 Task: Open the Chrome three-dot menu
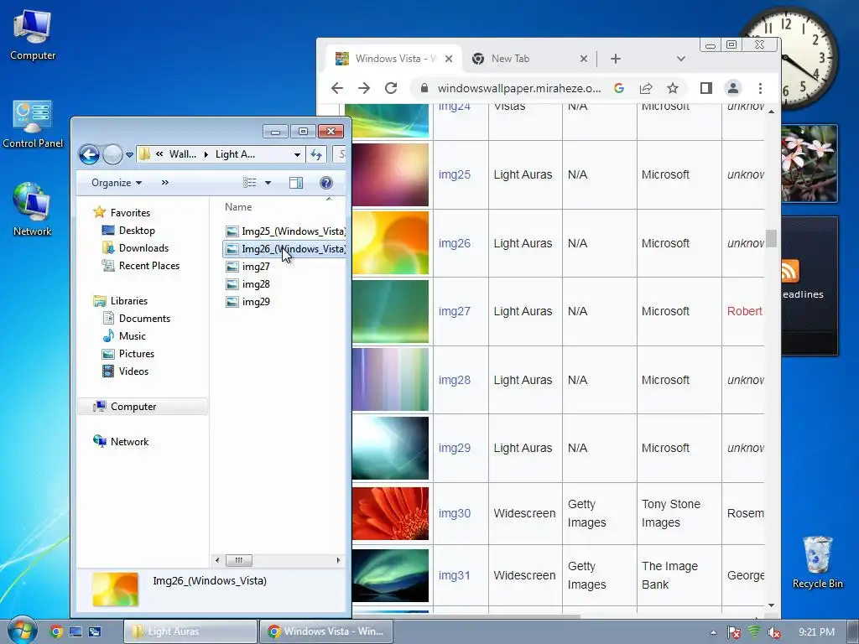click(760, 88)
